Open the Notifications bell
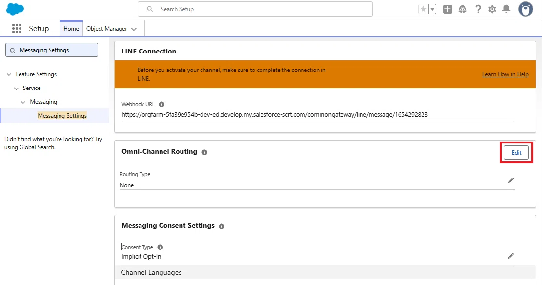 [506, 9]
